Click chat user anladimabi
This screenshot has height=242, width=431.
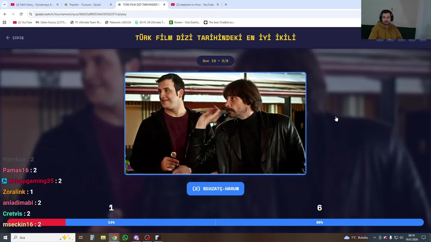pyautogui.click(x=18, y=203)
